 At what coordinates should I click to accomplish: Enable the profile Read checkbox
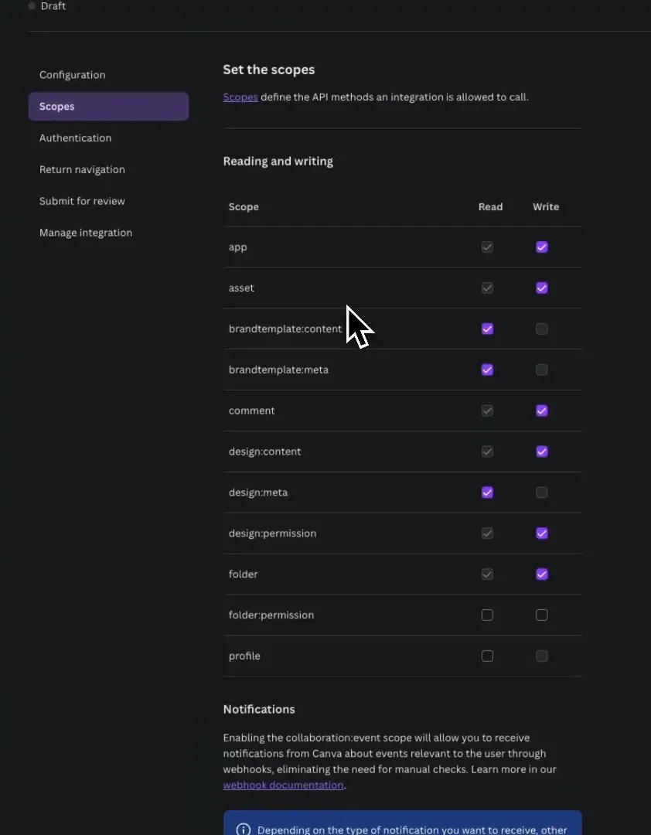pos(487,656)
